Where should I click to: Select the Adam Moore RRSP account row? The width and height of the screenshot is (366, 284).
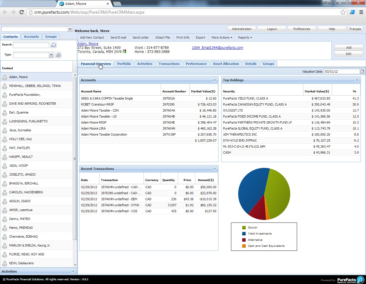pyautogui.click(x=149, y=122)
